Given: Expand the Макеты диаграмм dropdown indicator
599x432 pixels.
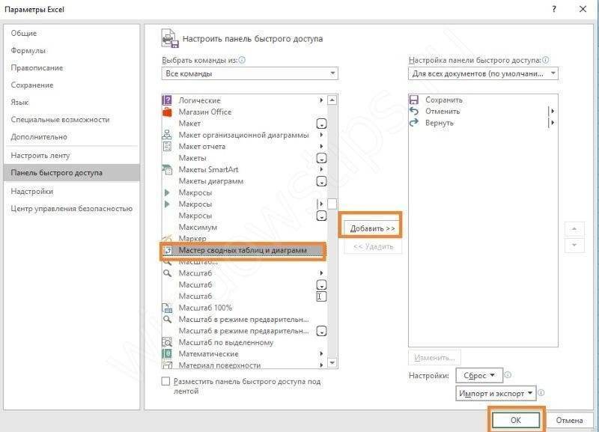Looking at the screenshot, I should [322, 181].
